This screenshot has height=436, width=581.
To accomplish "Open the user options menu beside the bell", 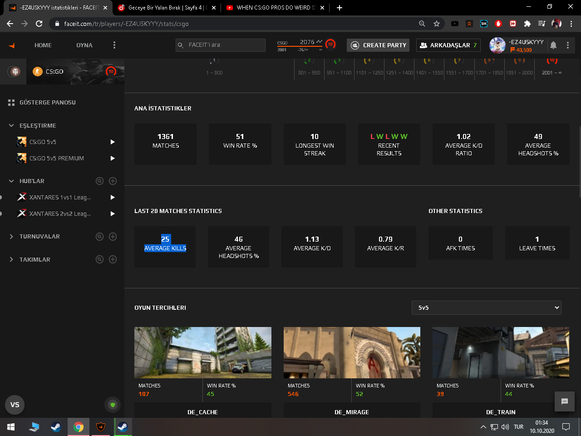I will [x=568, y=45].
